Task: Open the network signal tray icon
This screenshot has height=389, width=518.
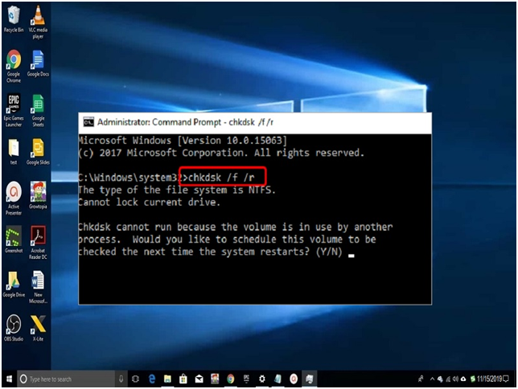Action: point(448,379)
